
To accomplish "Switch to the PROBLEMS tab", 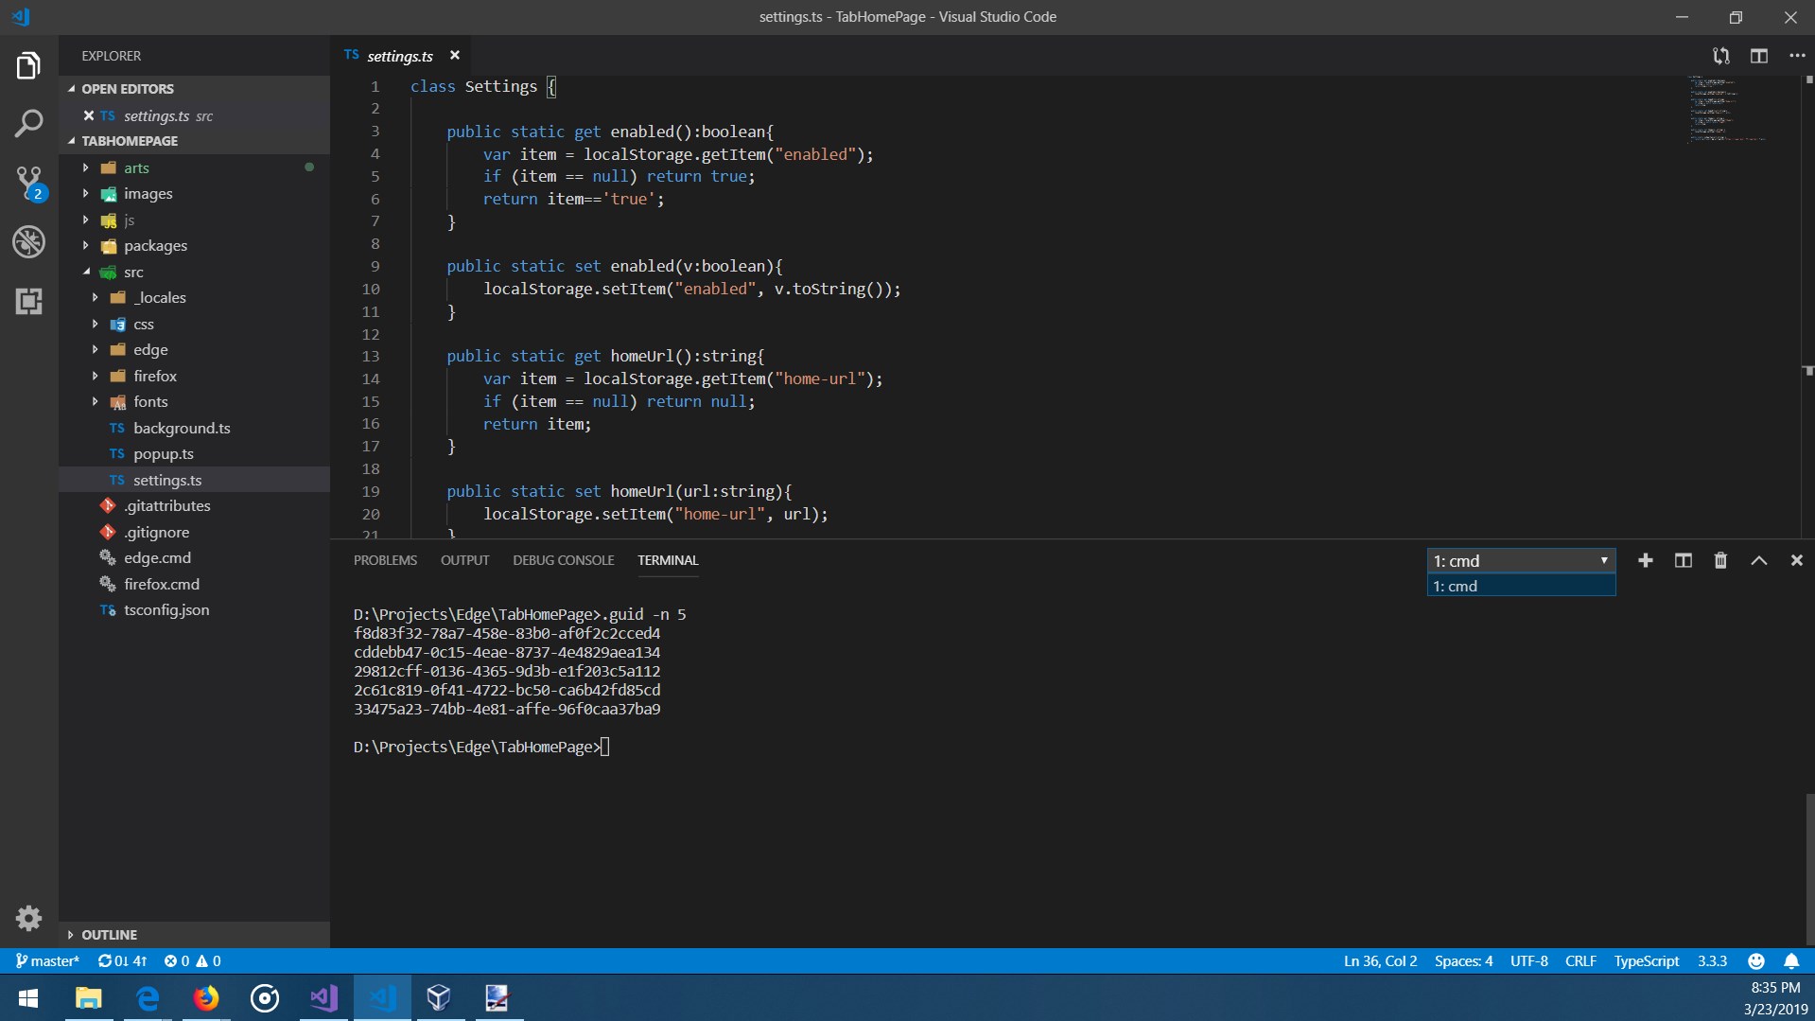I will click(x=385, y=560).
